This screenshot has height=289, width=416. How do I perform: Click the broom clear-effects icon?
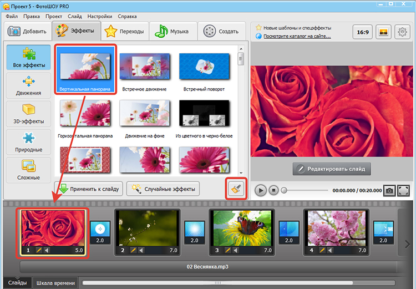coord(236,189)
